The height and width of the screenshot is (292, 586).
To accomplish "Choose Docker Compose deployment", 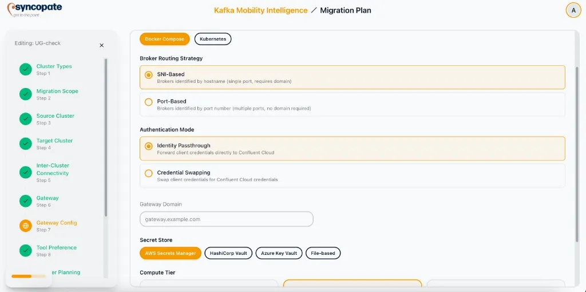I will (165, 39).
